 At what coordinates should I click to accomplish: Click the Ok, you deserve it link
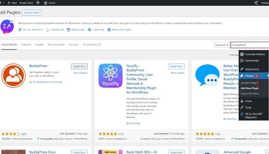pos(33,30)
